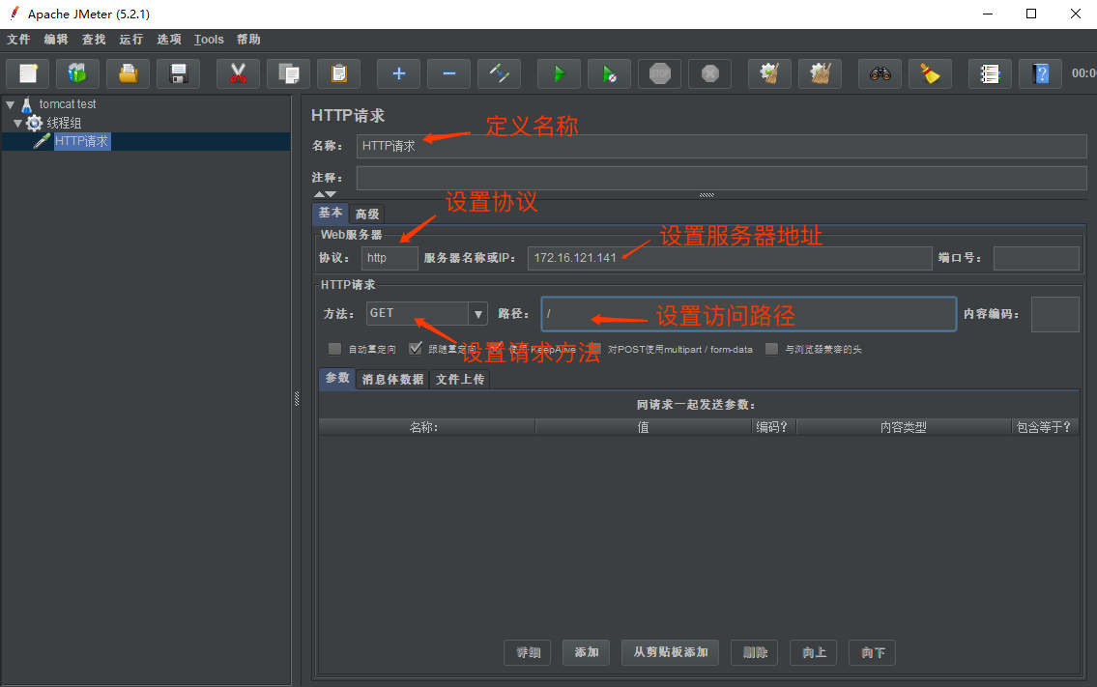Uncheck the 跟随重定向 checkbox

pos(416,349)
